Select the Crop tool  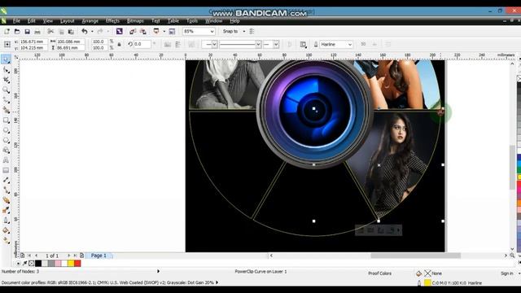point(6,80)
